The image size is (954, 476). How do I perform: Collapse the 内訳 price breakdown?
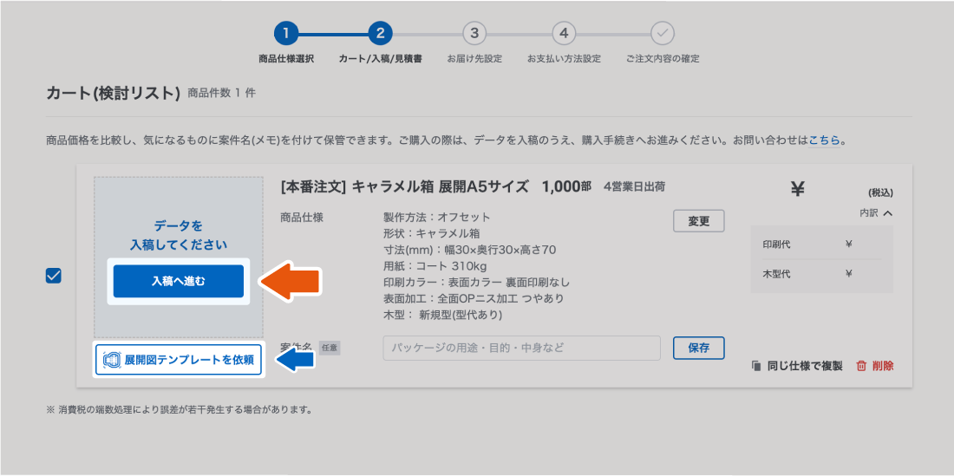coord(876,213)
